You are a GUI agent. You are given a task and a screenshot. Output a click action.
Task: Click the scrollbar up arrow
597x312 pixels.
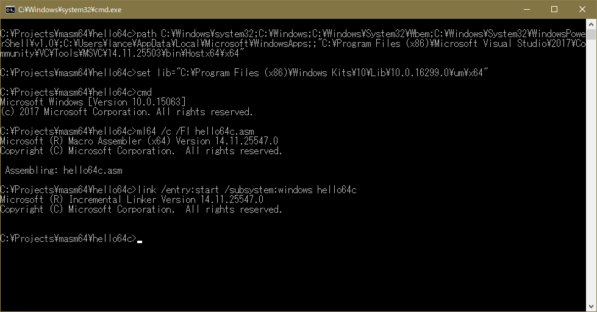(591, 24)
